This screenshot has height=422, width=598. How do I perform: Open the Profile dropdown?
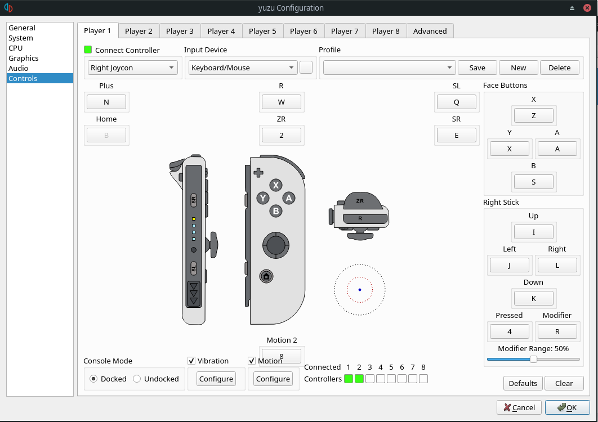390,68
